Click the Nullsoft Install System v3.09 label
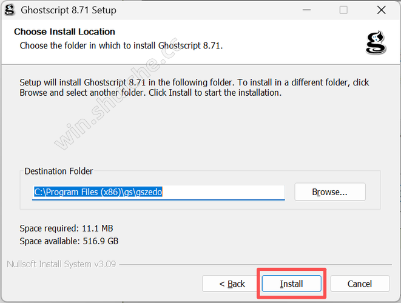The height and width of the screenshot is (303, 401). pos(61,264)
